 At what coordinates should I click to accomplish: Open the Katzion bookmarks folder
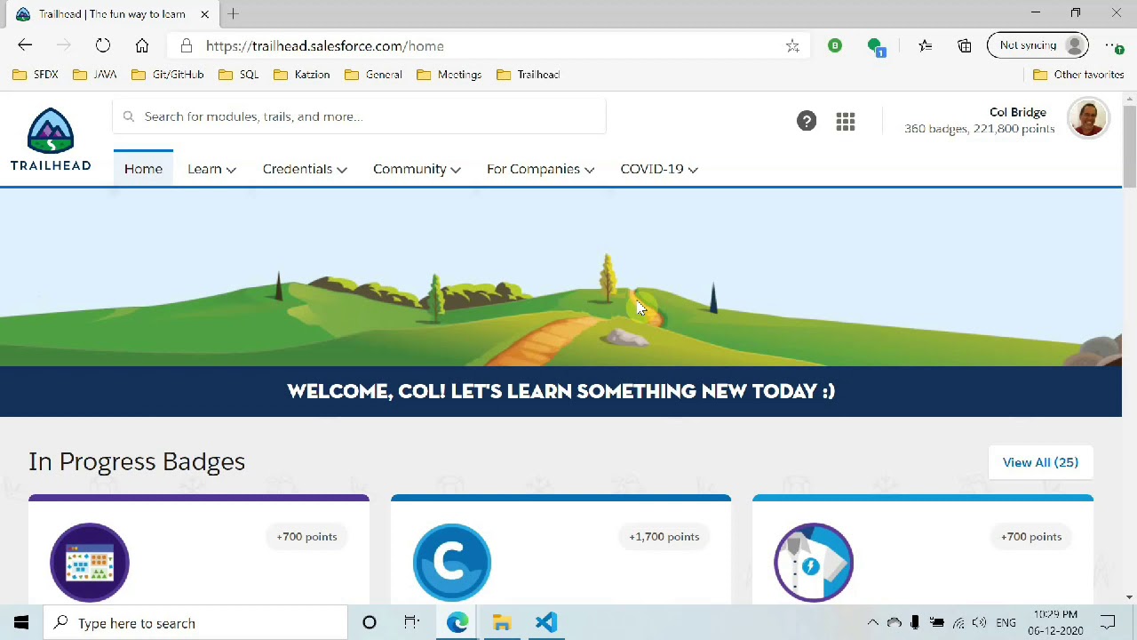tap(302, 75)
